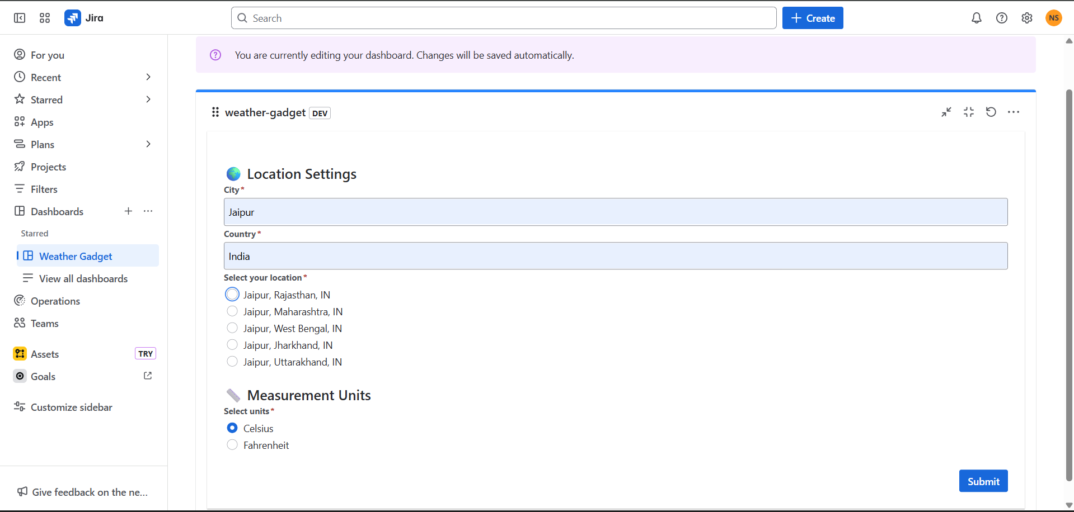Click the Starred label under Dashboards
The image size is (1074, 512).
point(35,233)
